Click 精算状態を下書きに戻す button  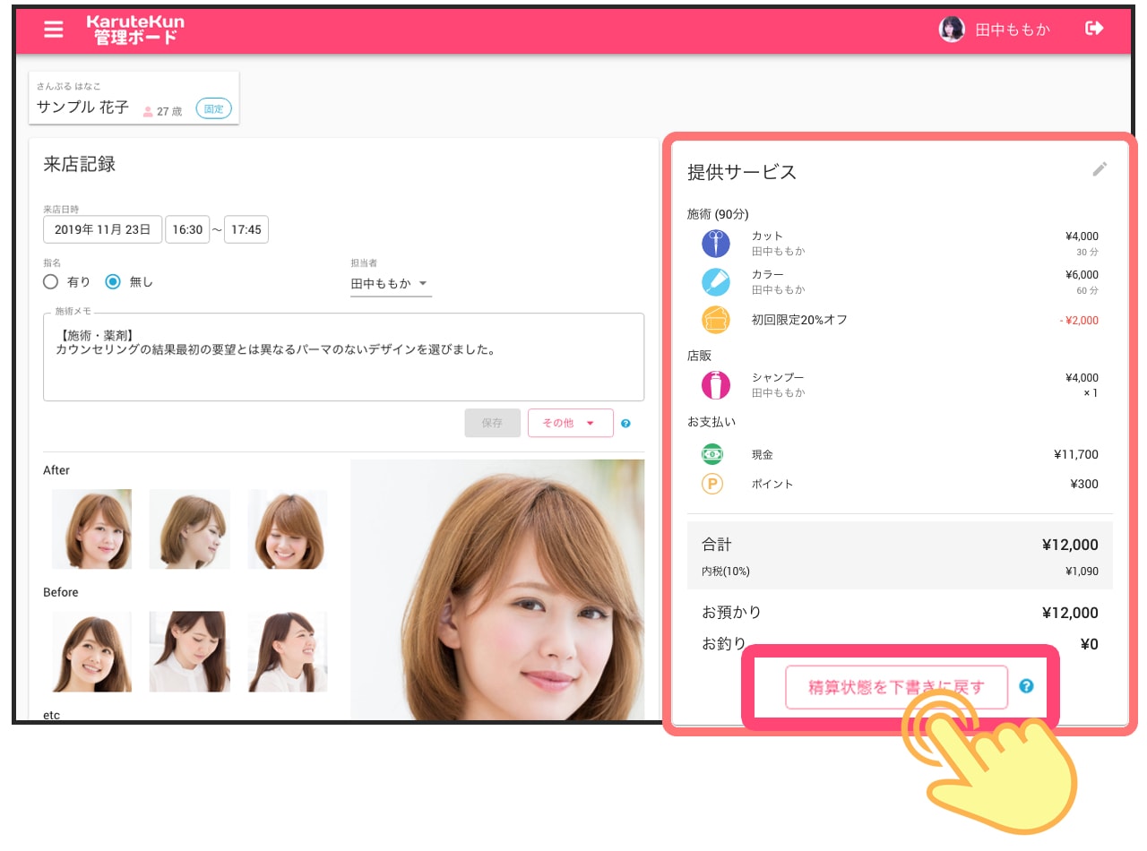(896, 687)
